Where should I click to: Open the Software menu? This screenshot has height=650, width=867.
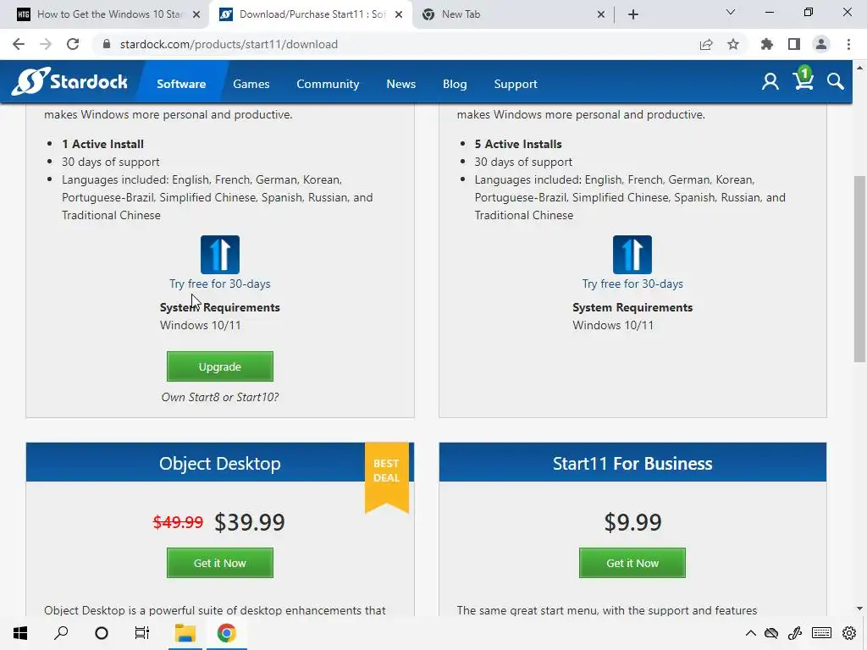[x=181, y=84]
